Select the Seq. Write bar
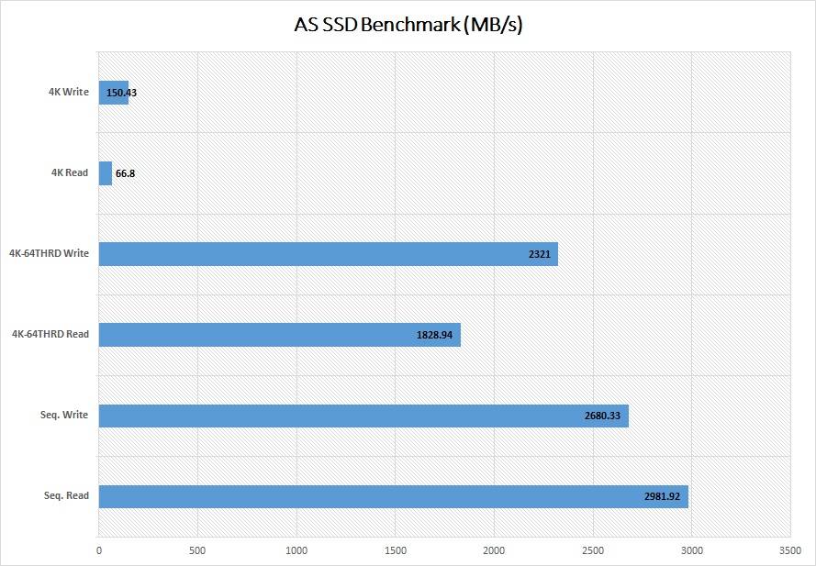 [x=363, y=416]
